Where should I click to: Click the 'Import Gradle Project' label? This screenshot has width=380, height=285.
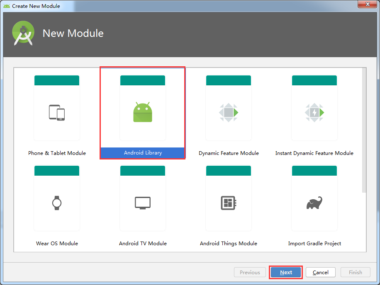tap(314, 244)
